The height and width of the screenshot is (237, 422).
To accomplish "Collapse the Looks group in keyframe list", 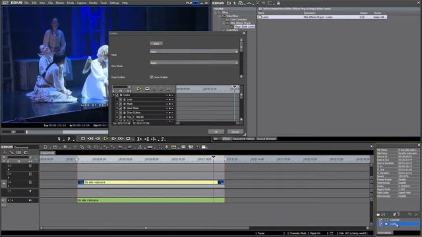I will tap(113, 95).
